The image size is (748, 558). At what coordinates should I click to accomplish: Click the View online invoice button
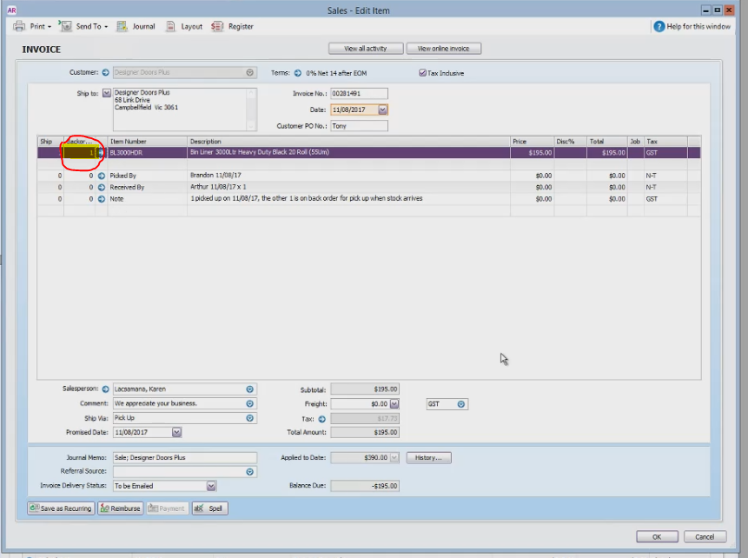coord(443,49)
